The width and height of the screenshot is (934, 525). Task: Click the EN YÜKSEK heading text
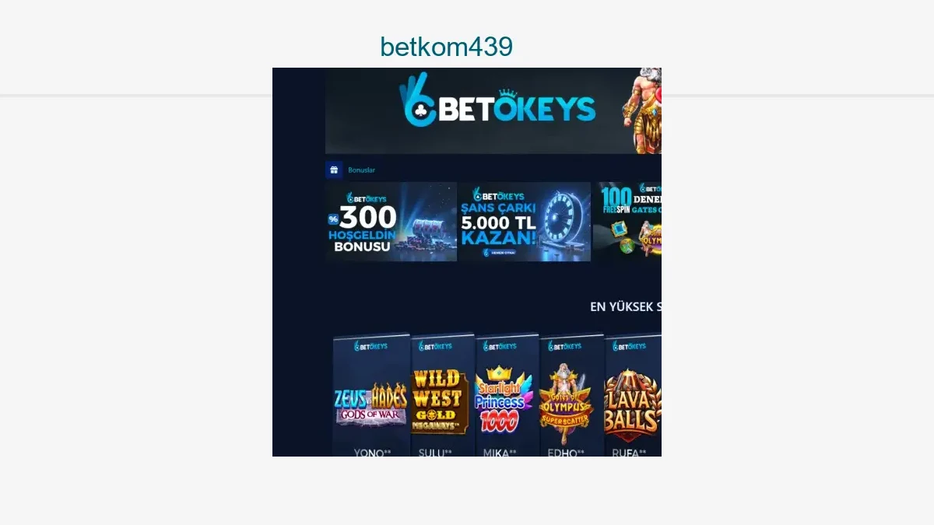(626, 306)
